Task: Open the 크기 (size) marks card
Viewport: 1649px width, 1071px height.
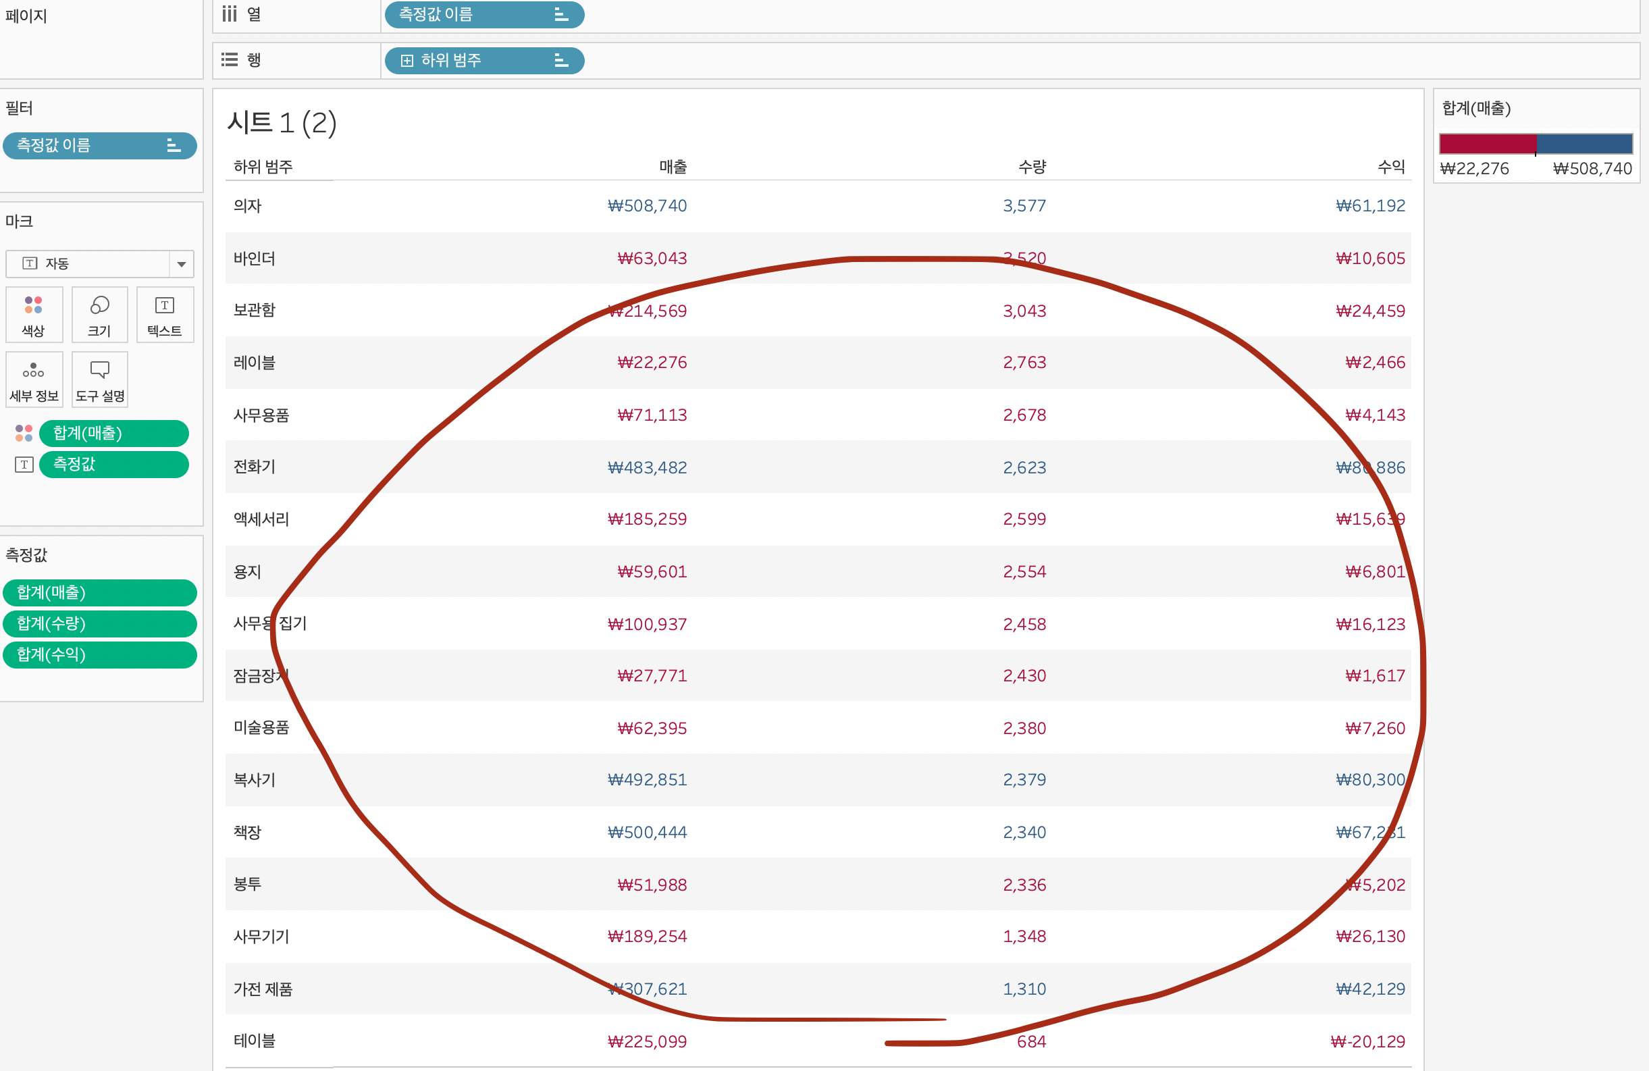Action: 100,315
